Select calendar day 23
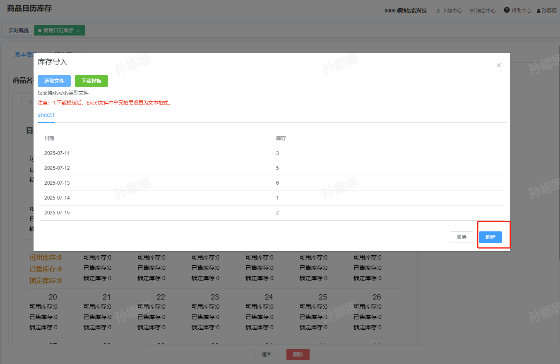Viewport: 560px width, 364px height. (215, 297)
